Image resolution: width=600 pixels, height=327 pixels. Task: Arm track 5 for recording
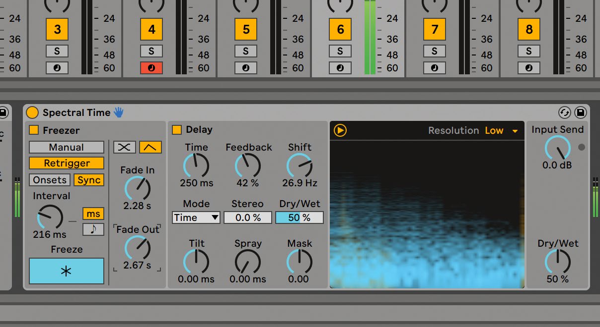tap(246, 68)
